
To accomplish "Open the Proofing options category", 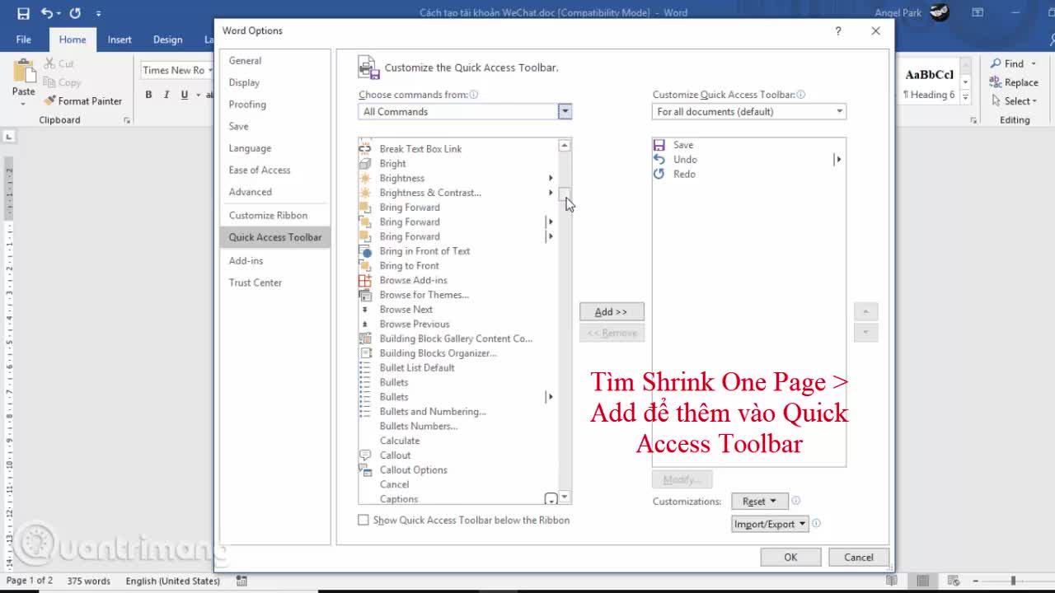I will (x=247, y=105).
